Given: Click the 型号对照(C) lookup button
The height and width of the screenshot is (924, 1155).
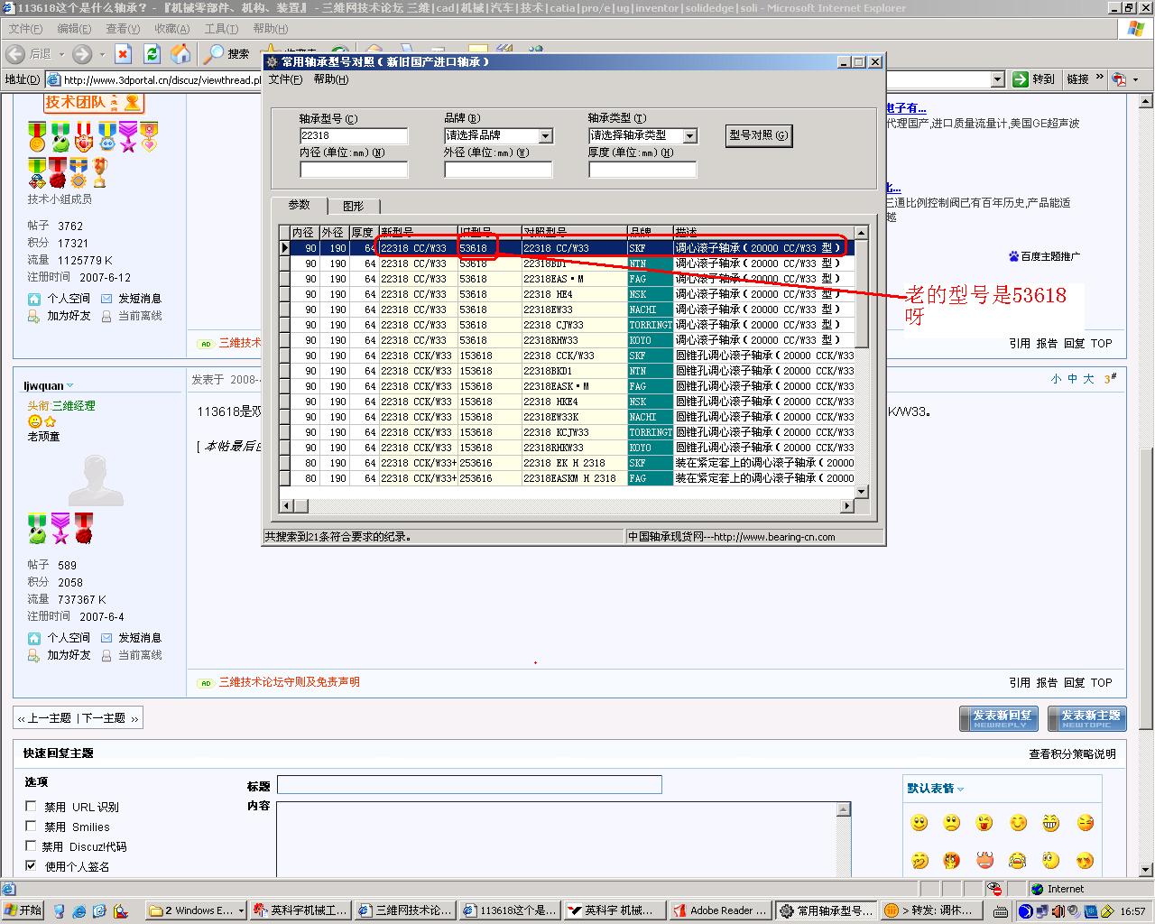Looking at the screenshot, I should click(759, 135).
